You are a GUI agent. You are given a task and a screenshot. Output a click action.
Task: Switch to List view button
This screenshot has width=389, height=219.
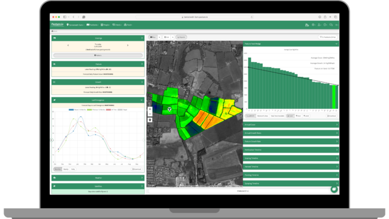coord(167,37)
